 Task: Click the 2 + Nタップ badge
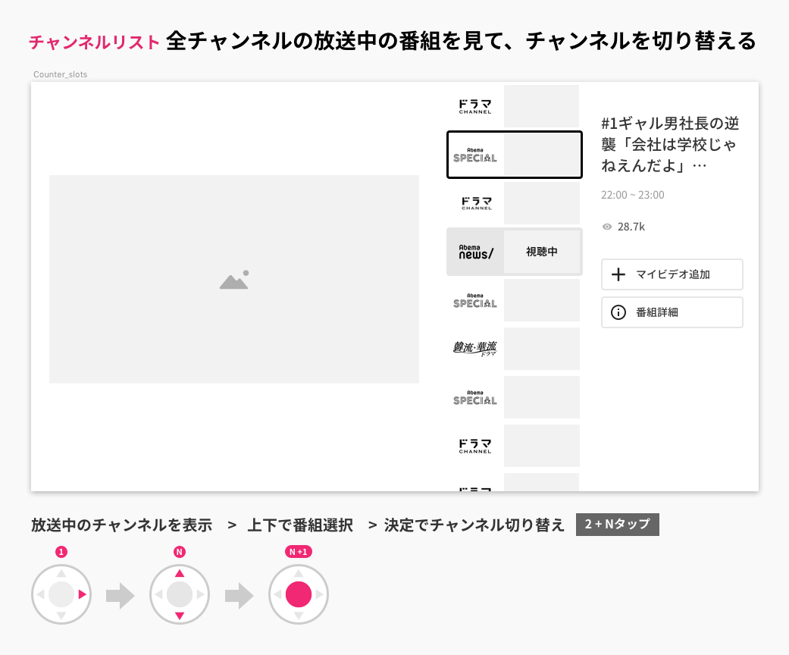click(618, 525)
